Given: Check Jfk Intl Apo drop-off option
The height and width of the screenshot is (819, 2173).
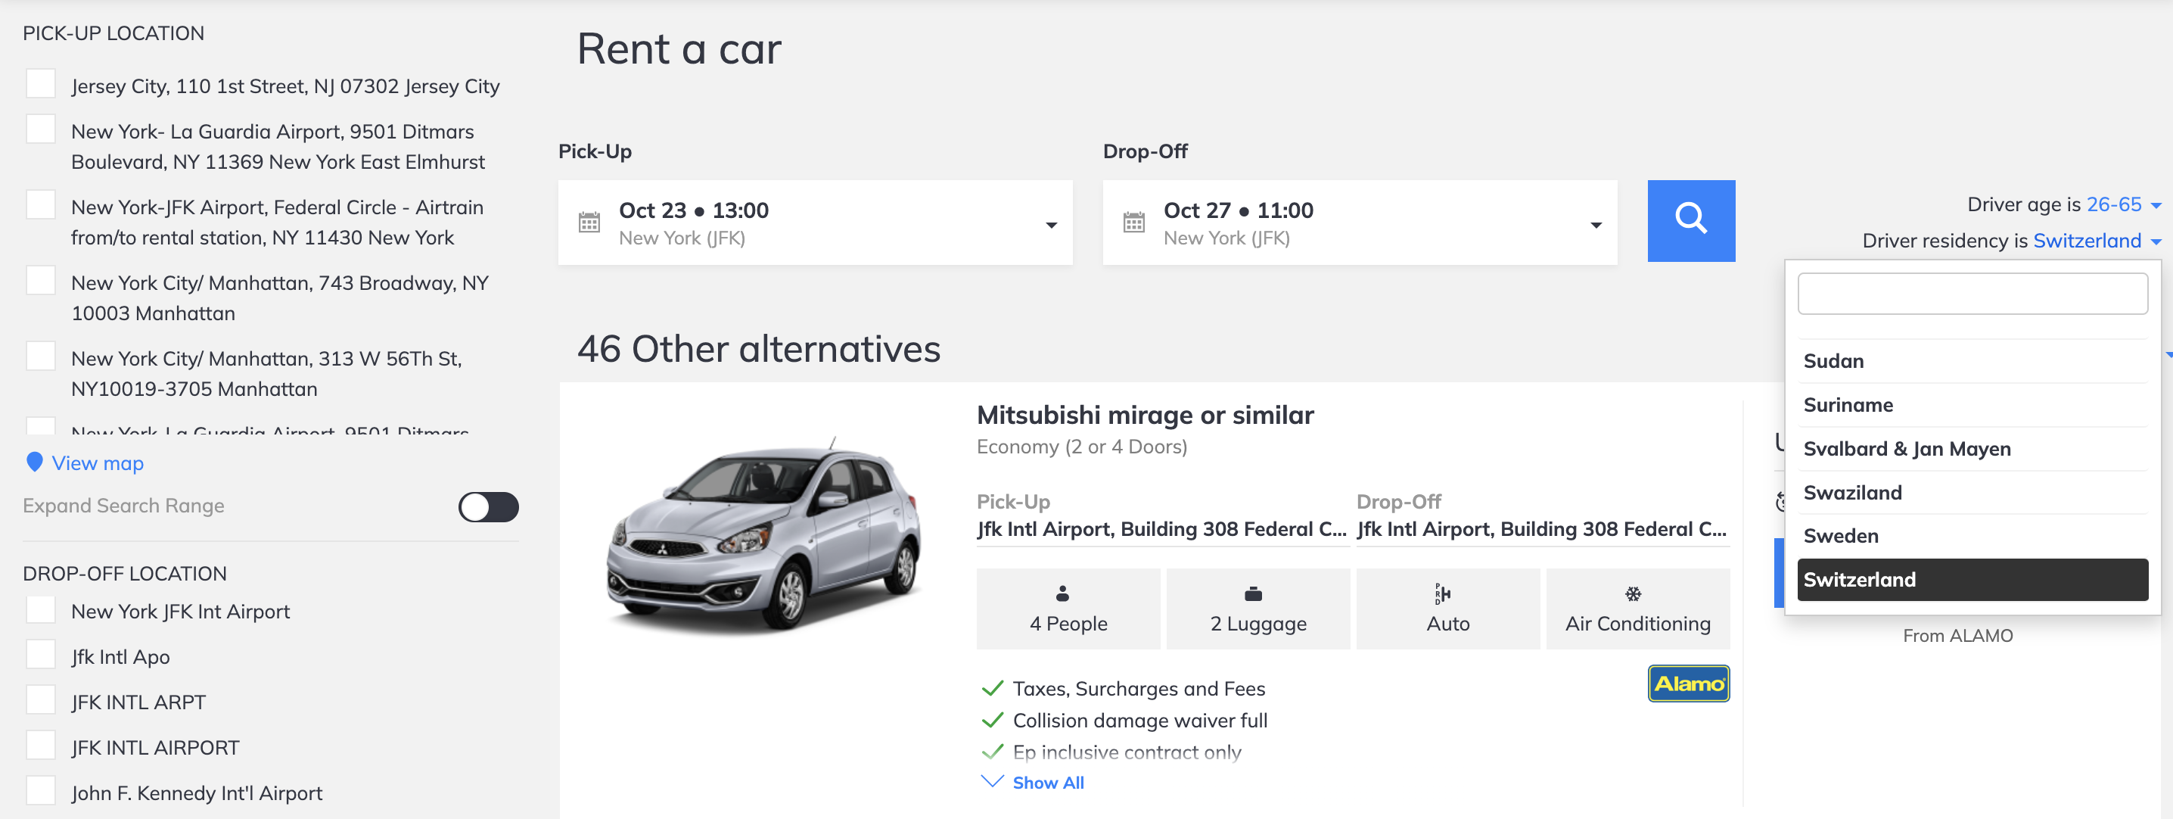Looking at the screenshot, I should coord(41,656).
